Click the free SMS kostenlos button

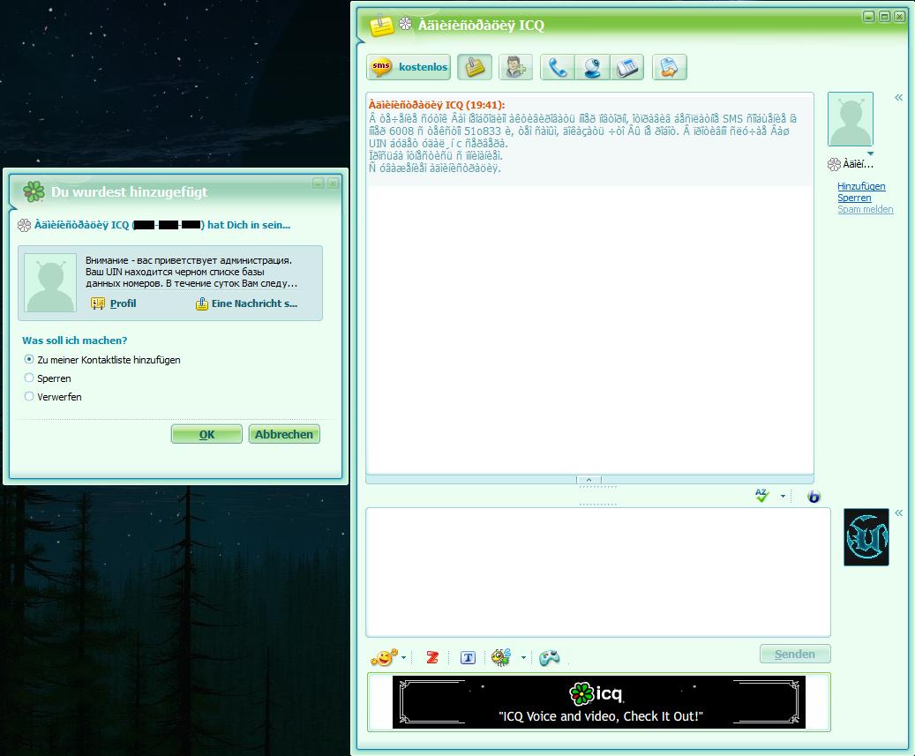coord(409,67)
